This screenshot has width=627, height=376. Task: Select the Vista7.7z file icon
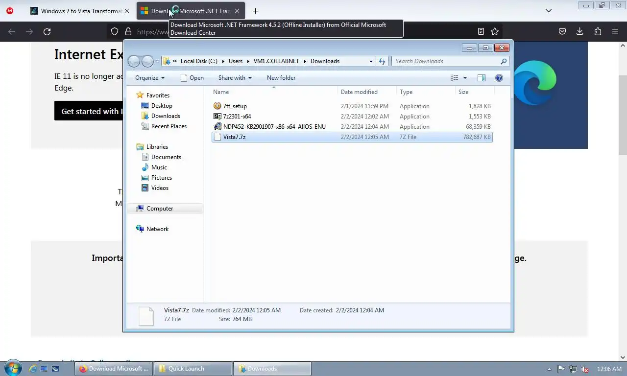[217, 137]
